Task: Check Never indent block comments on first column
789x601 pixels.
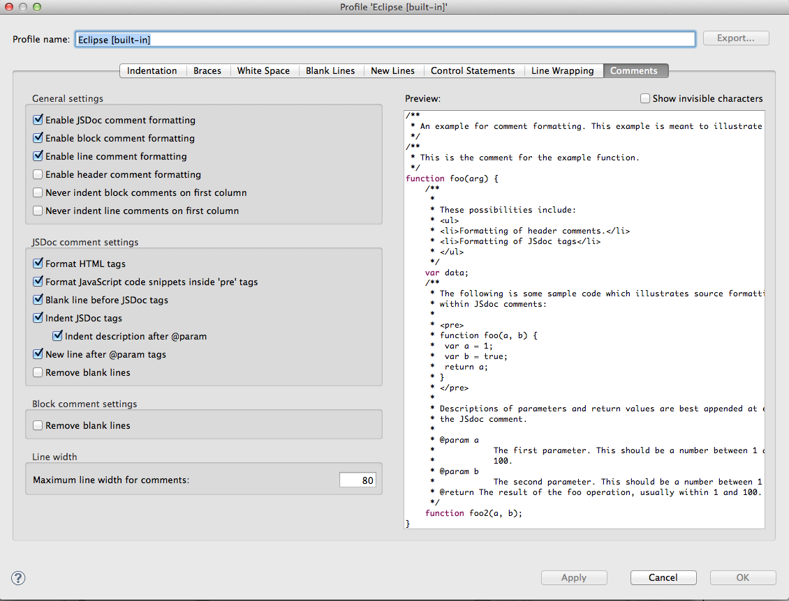Action: point(38,192)
